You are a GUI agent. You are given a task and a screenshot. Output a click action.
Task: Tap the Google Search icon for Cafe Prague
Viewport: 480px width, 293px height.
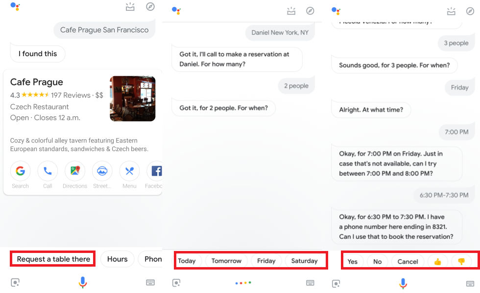coord(20,171)
